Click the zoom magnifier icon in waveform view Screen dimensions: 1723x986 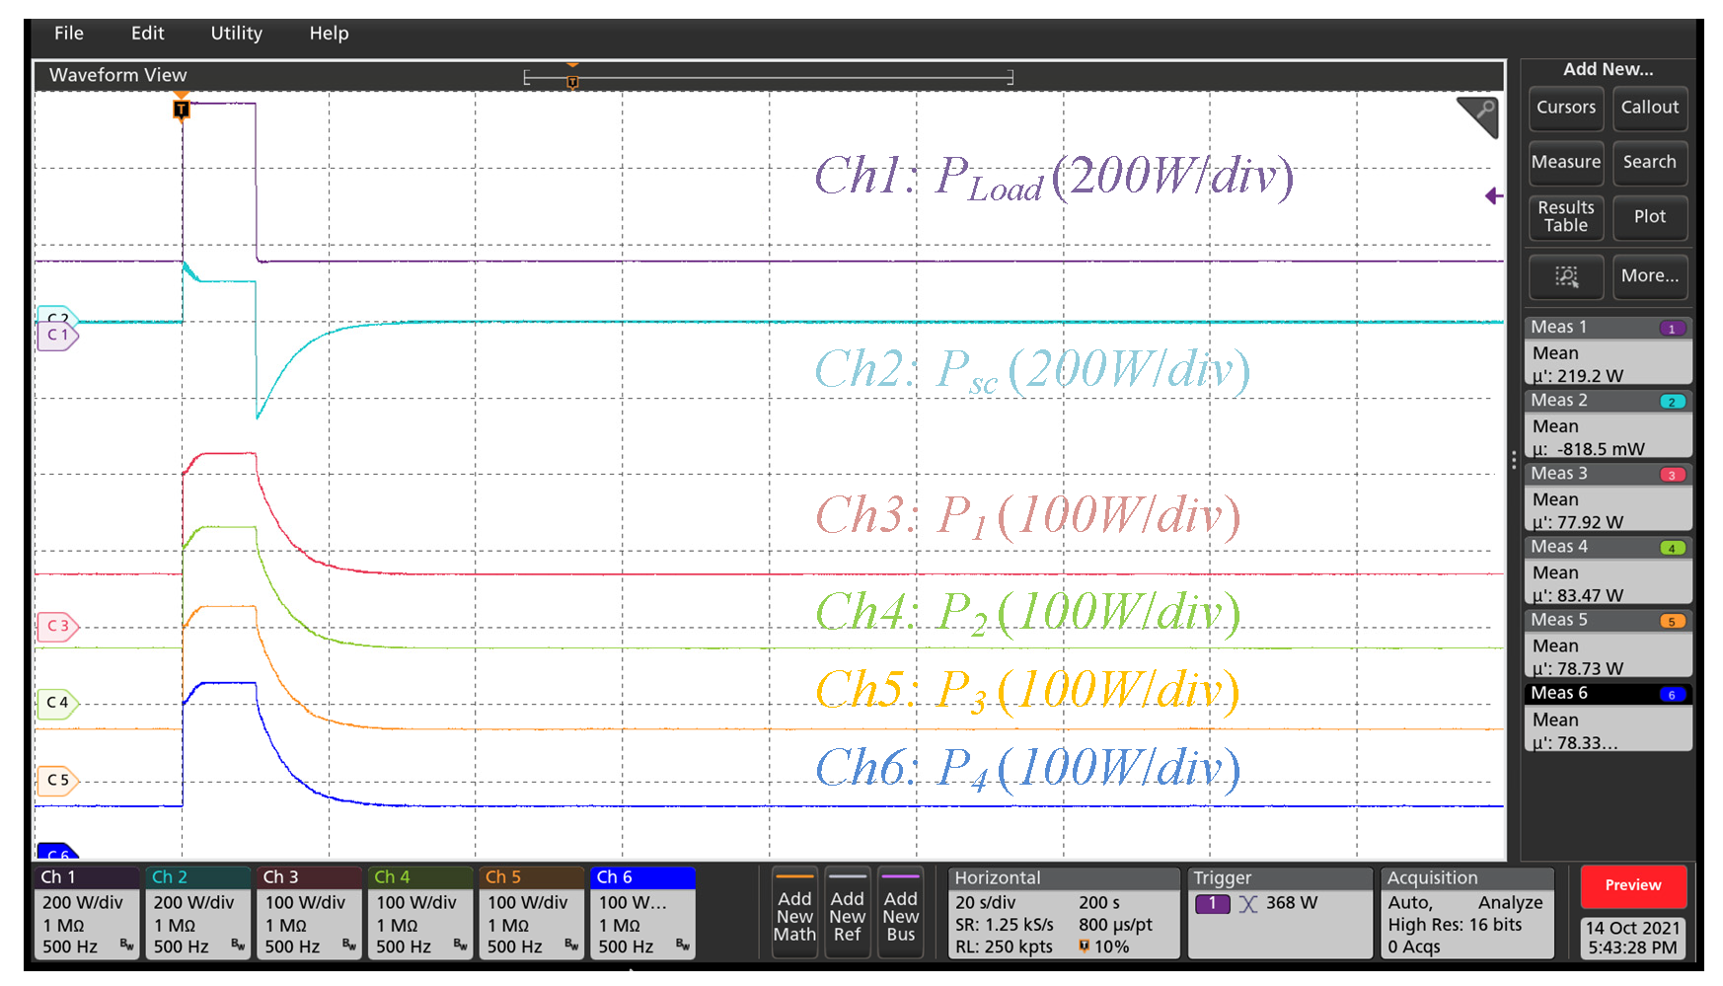1479,115
